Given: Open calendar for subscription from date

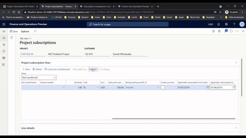Looking at the screenshot, I should tap(208, 87).
